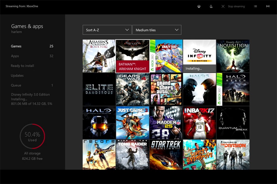Select the Updates sidebar entry
The height and width of the screenshot is (184, 277).
pyautogui.click(x=17, y=75)
